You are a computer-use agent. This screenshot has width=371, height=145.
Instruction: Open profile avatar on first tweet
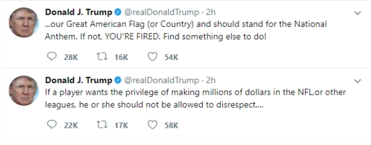point(23,22)
